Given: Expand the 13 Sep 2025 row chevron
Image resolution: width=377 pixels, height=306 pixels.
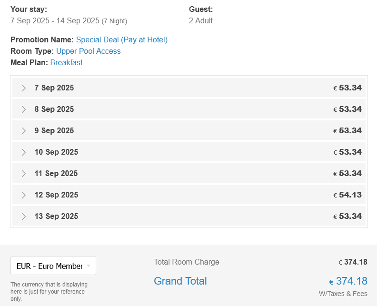Looking at the screenshot, I should pos(24,217).
